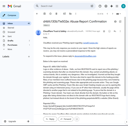This screenshot has width=128, height=126.
Task: Click the search magnifier icon
Action: coord(37,6)
